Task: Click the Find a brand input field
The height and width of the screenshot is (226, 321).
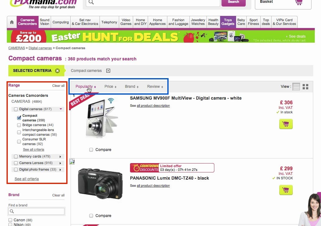Action: (36, 211)
